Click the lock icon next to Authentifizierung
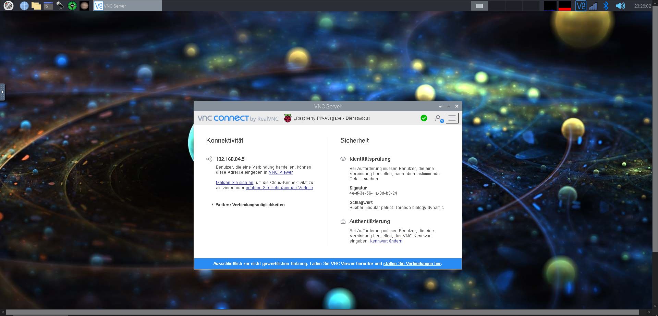Screen dimensions: 658x316 343,221
